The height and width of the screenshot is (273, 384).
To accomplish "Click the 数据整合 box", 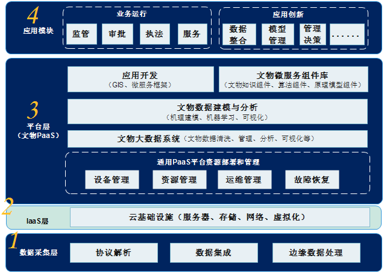I will tap(239, 35).
